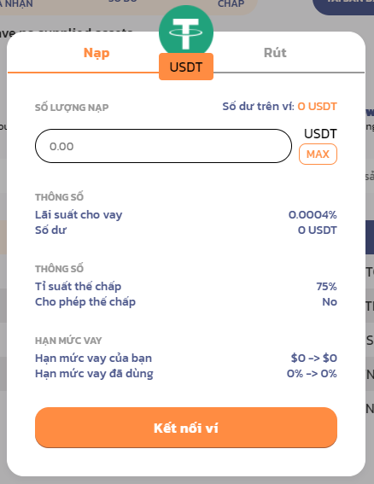Click the Số dư trên ví label
The height and width of the screenshot is (484, 374).
coord(258,107)
